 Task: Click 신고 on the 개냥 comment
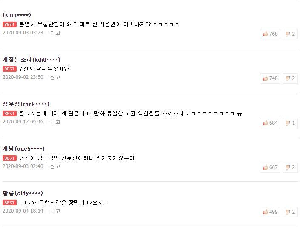point(55,166)
